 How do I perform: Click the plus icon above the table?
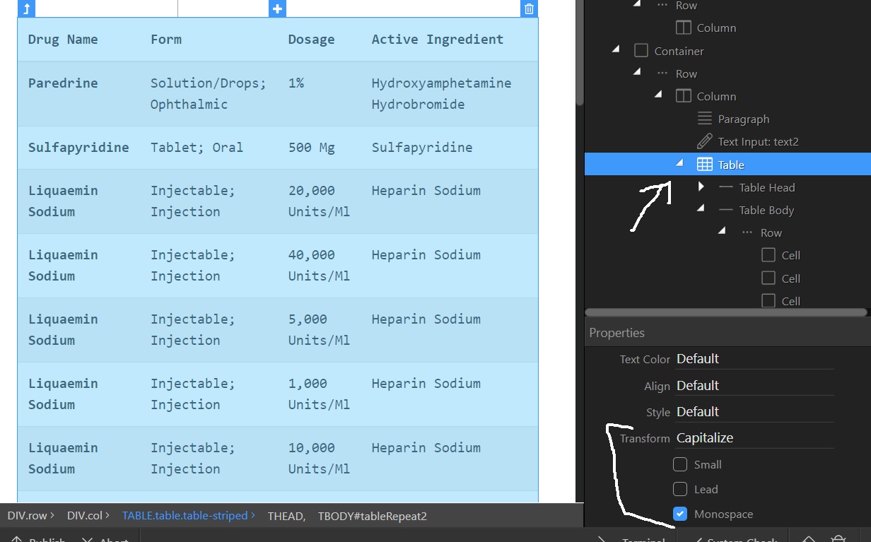[278, 8]
